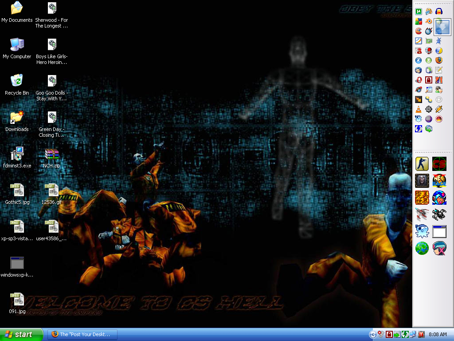The width and height of the screenshot is (454, 341).
Task: Launch the blank window program icon in games toolbar
Action: pyautogui.click(x=439, y=231)
